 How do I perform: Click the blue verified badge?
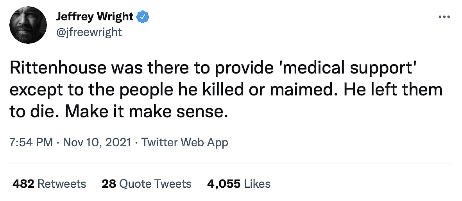point(143,17)
